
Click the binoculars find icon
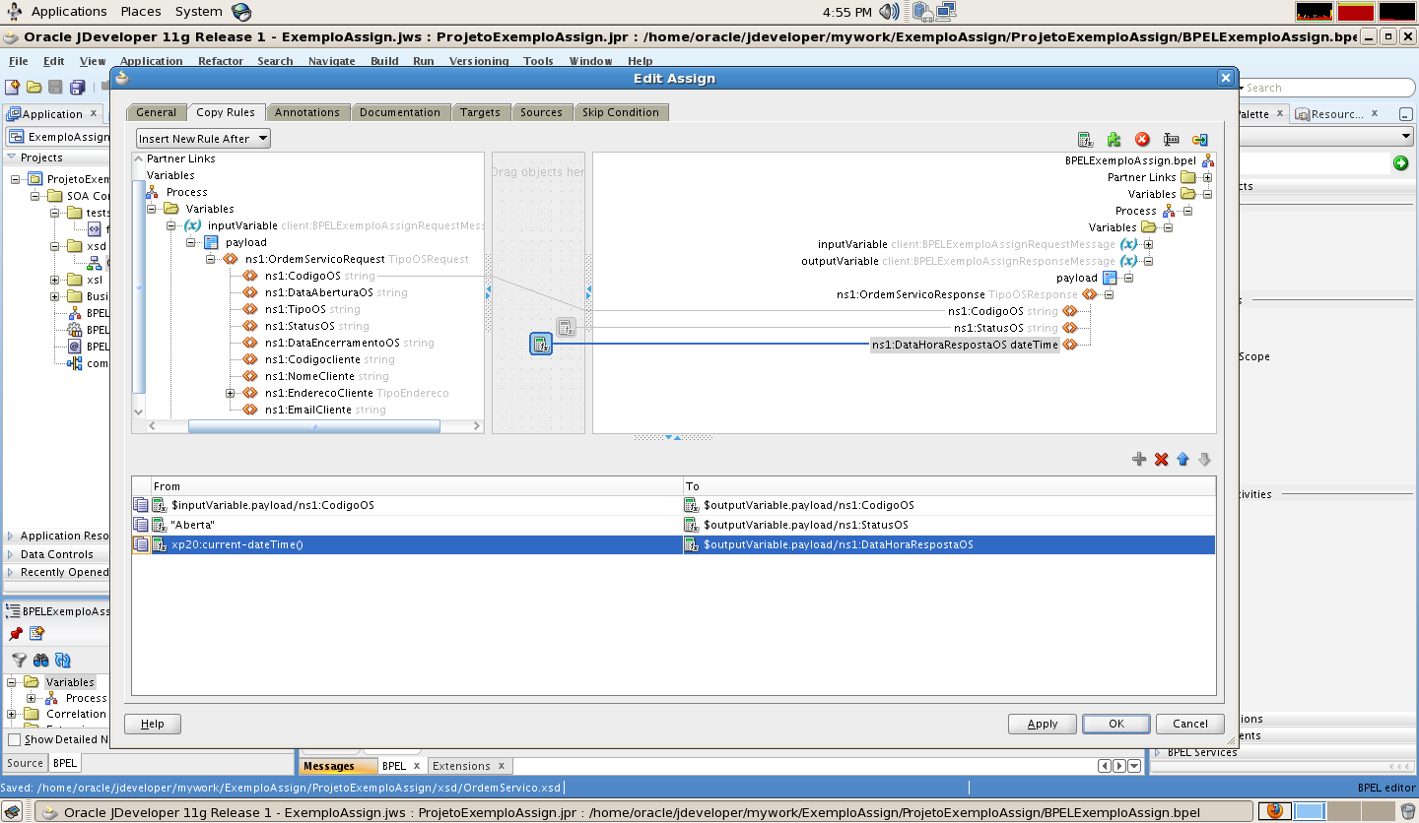[x=40, y=661]
